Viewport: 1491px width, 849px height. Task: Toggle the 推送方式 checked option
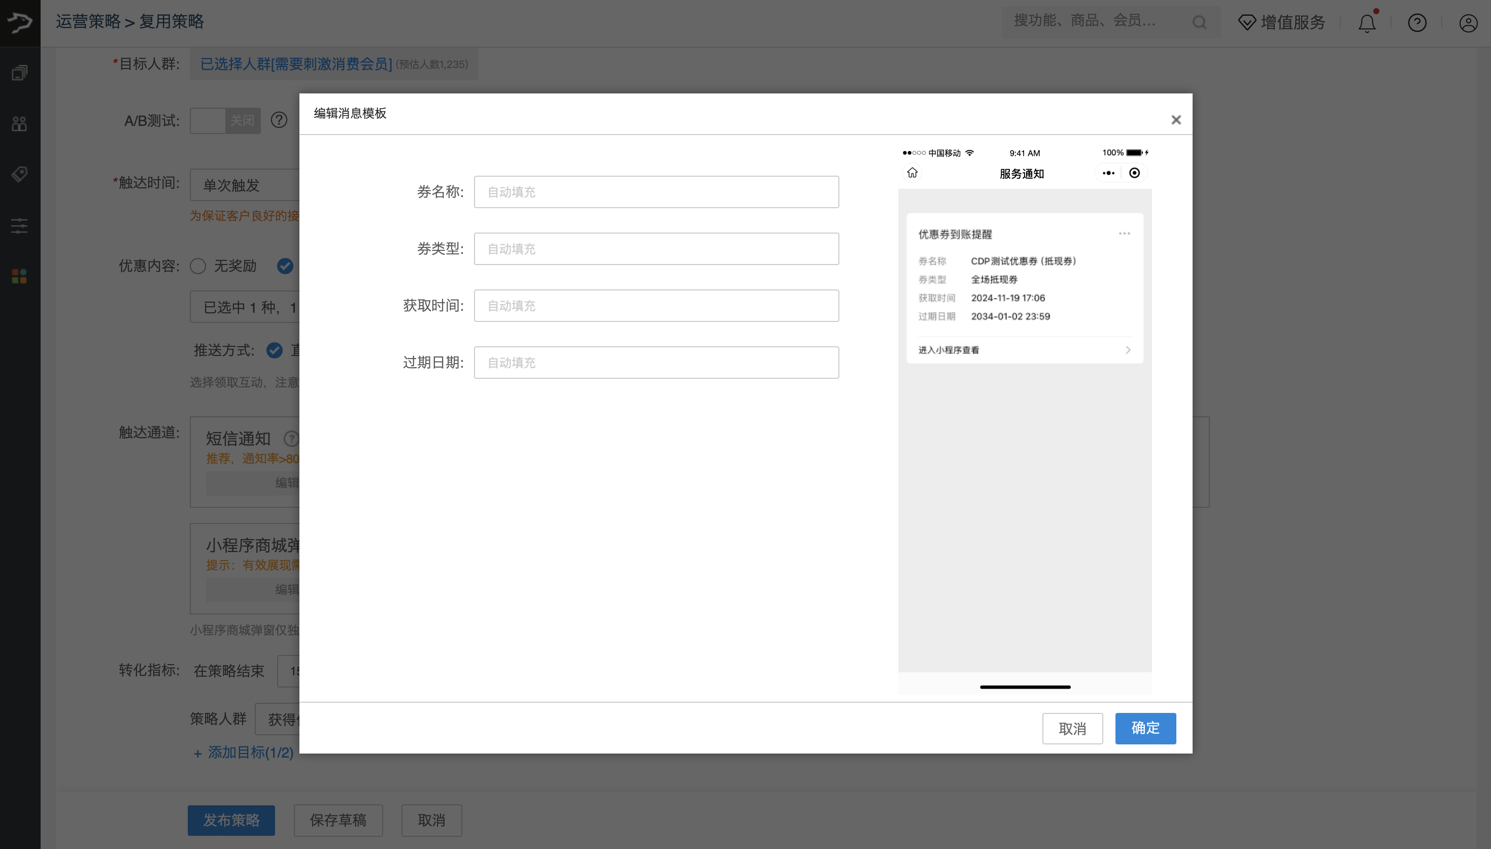[275, 350]
